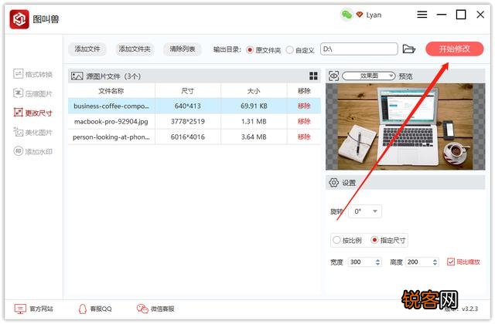This screenshot has height=324, width=495.
Task: Remove macbook-pro-92904.jpg from list
Action: [x=304, y=122]
